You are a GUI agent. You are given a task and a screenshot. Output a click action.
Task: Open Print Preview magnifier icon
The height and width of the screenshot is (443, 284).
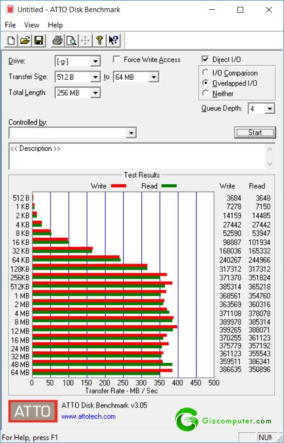(72, 41)
